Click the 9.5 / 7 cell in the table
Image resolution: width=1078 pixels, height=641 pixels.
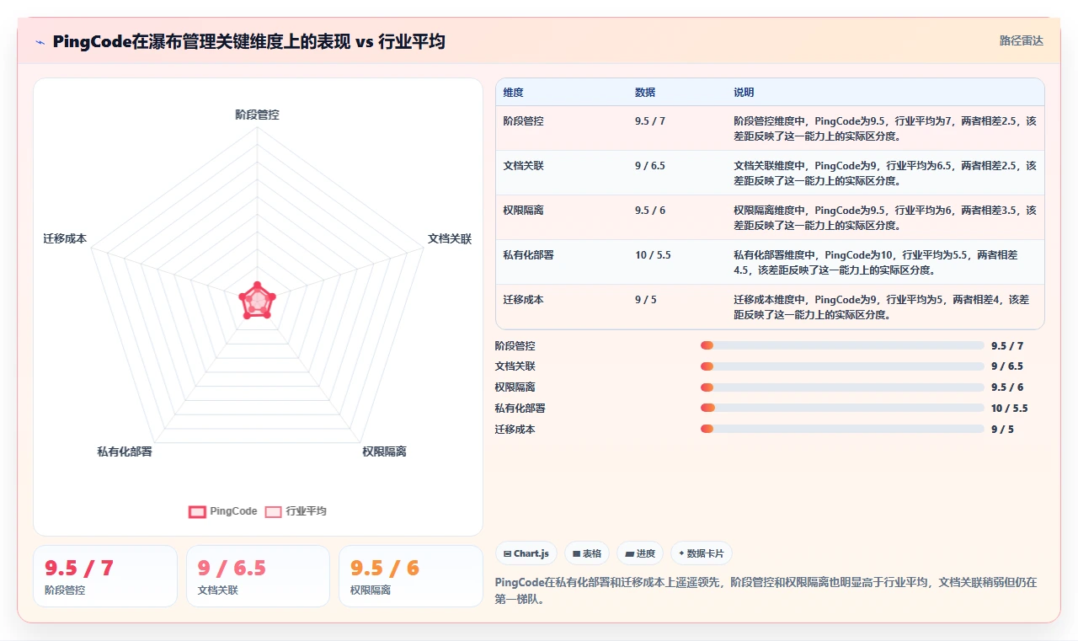tap(650, 121)
